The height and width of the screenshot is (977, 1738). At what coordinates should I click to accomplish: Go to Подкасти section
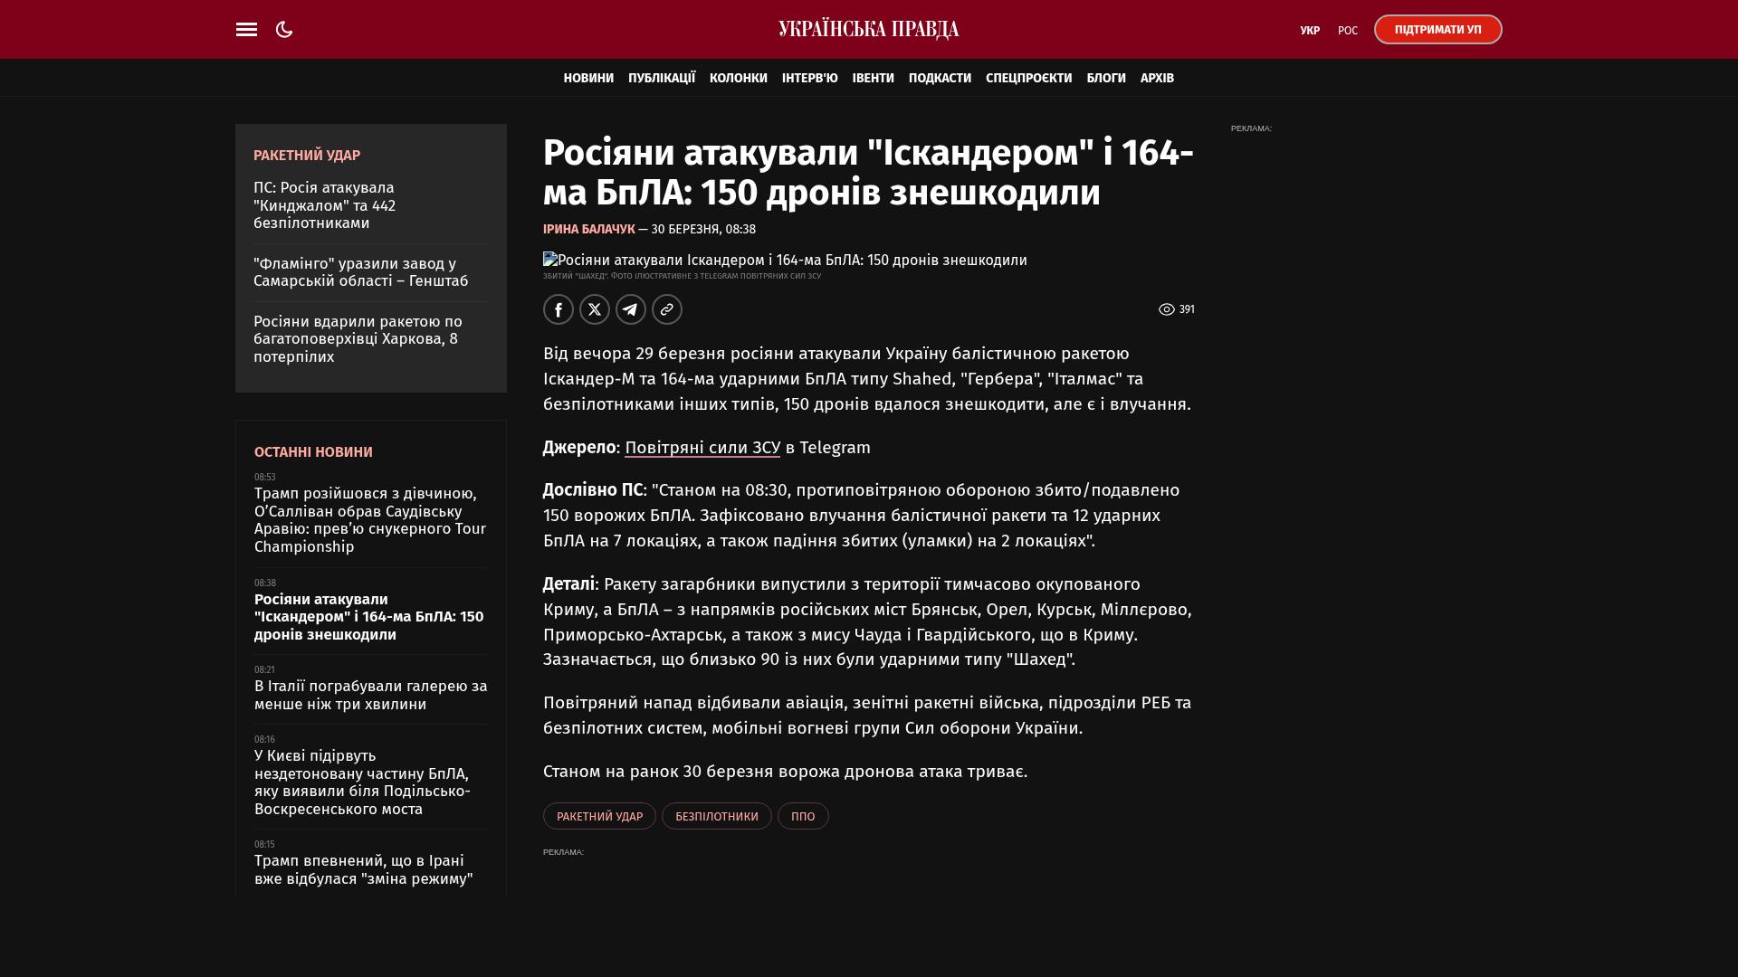click(x=940, y=79)
